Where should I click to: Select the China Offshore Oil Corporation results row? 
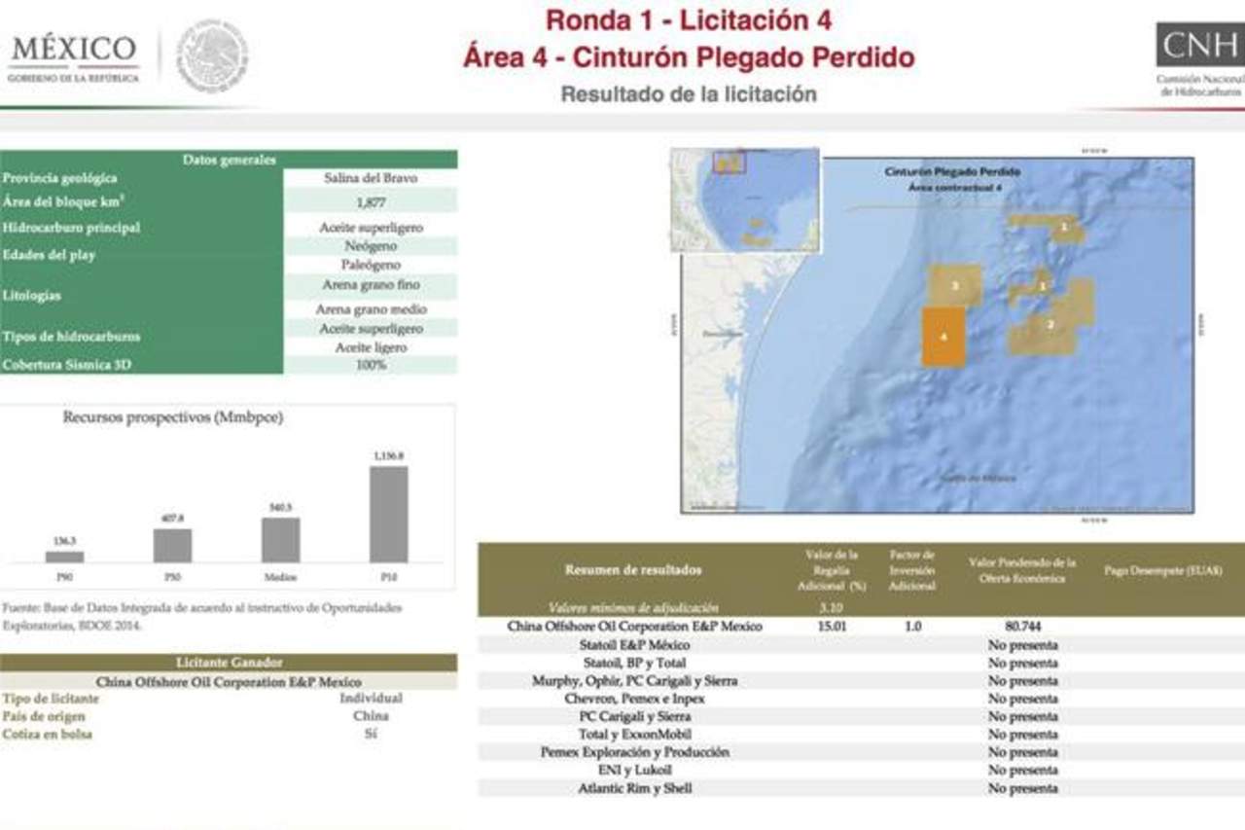click(x=634, y=627)
